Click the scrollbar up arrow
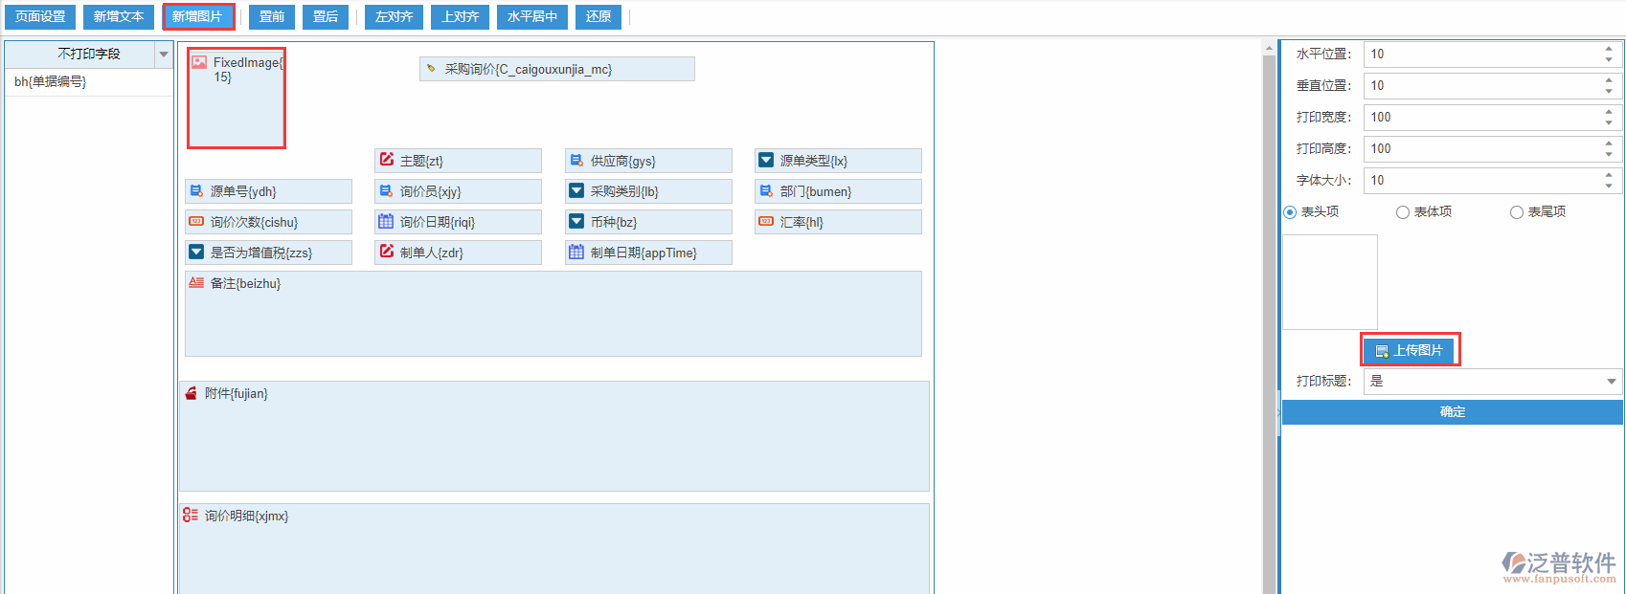Screen dimensions: 1626x594 coord(1269,48)
